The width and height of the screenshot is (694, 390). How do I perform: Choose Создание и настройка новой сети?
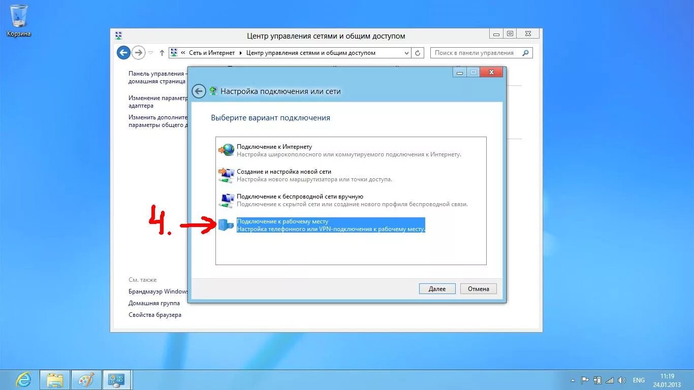point(284,172)
